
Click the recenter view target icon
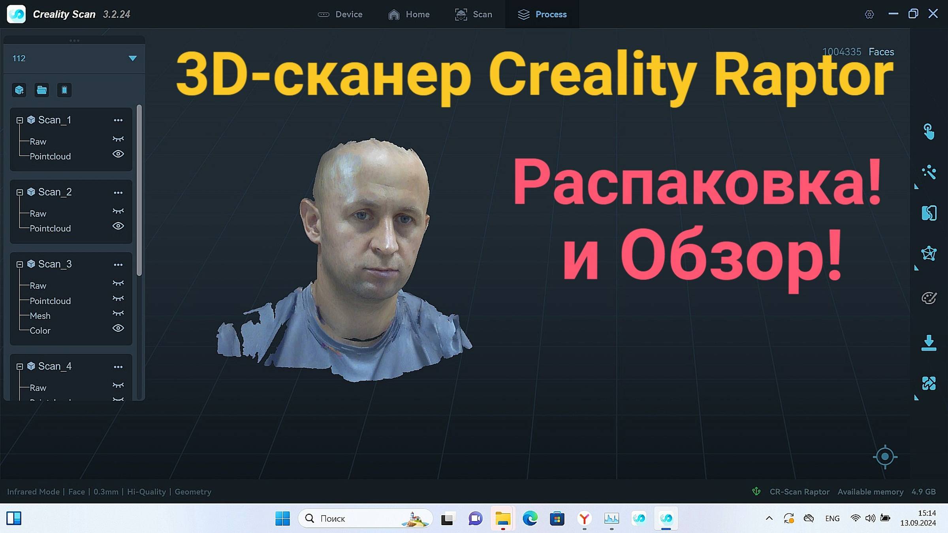[x=885, y=457]
